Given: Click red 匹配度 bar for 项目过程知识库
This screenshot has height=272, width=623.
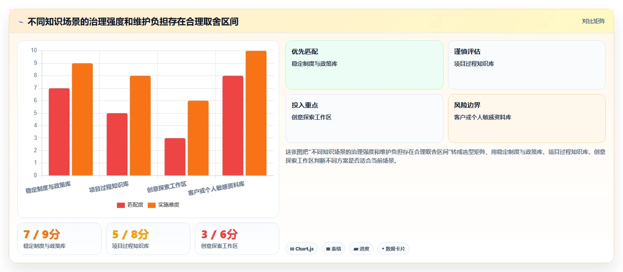Looking at the screenshot, I should 117,144.
